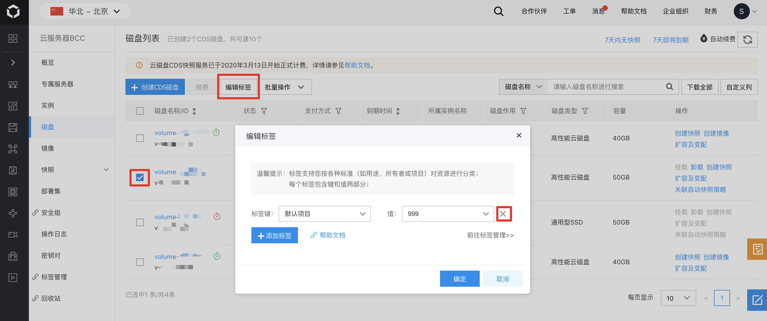
Task: Tick the select-all header checkbox
Action: pyautogui.click(x=140, y=111)
